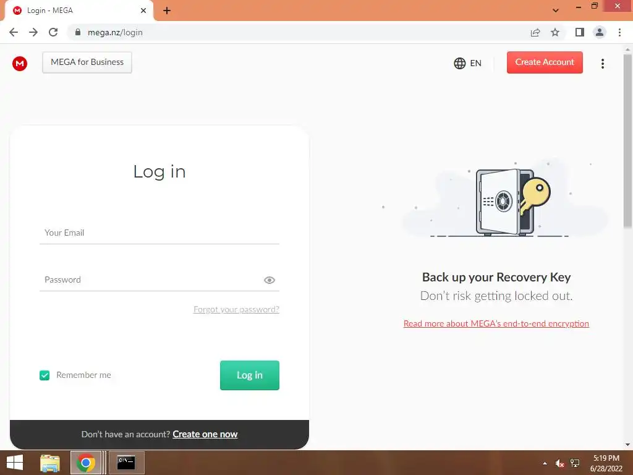Open the Chrome profile avatar
This screenshot has height=475, width=633.
[600, 32]
